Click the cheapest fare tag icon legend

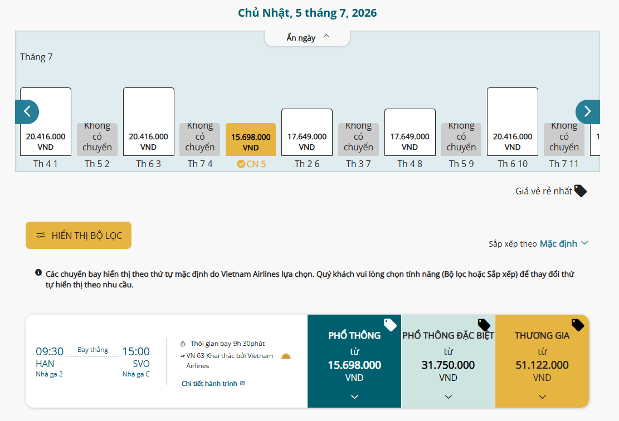point(581,191)
